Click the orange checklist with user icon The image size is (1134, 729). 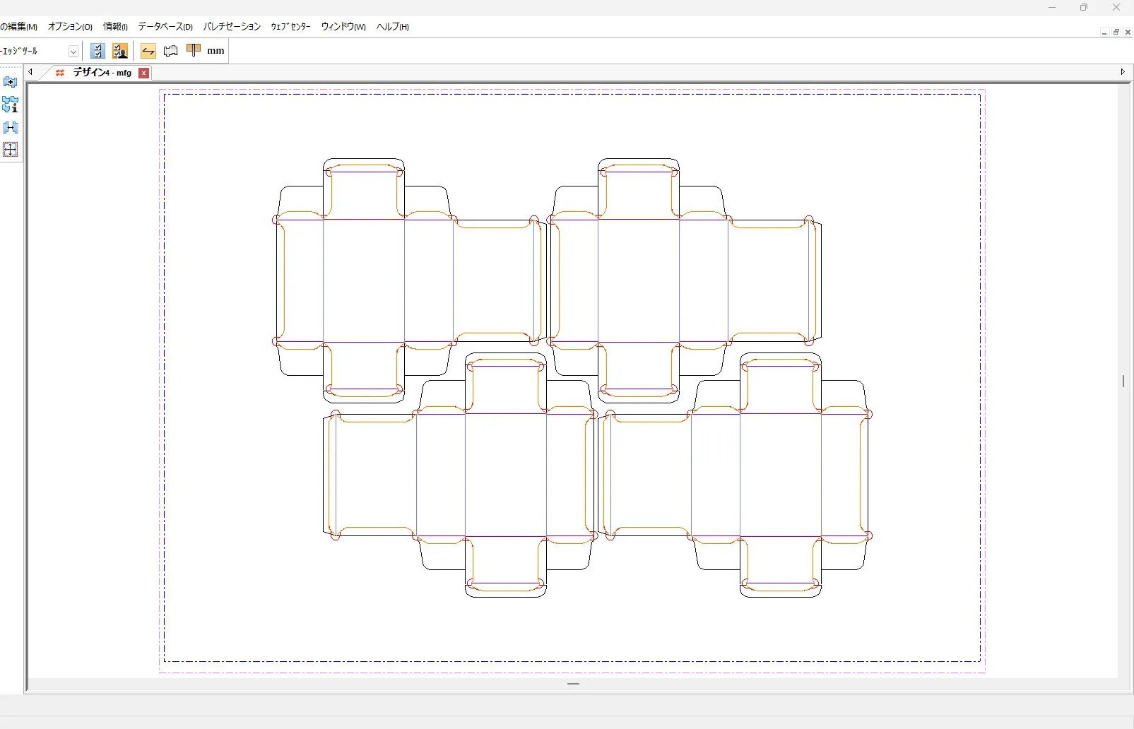(x=120, y=51)
